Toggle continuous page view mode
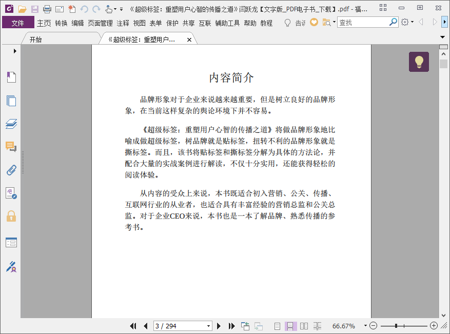The width and height of the screenshot is (450, 334). (x=290, y=326)
